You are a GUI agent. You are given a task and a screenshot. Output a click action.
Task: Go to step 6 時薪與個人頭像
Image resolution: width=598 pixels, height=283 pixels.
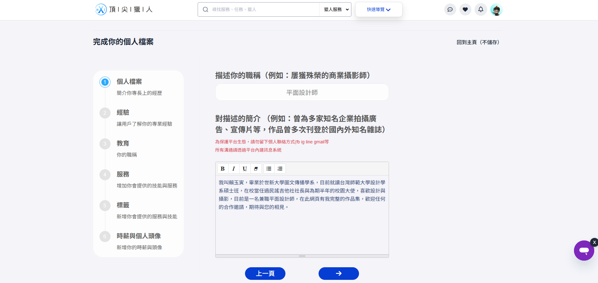click(139, 236)
